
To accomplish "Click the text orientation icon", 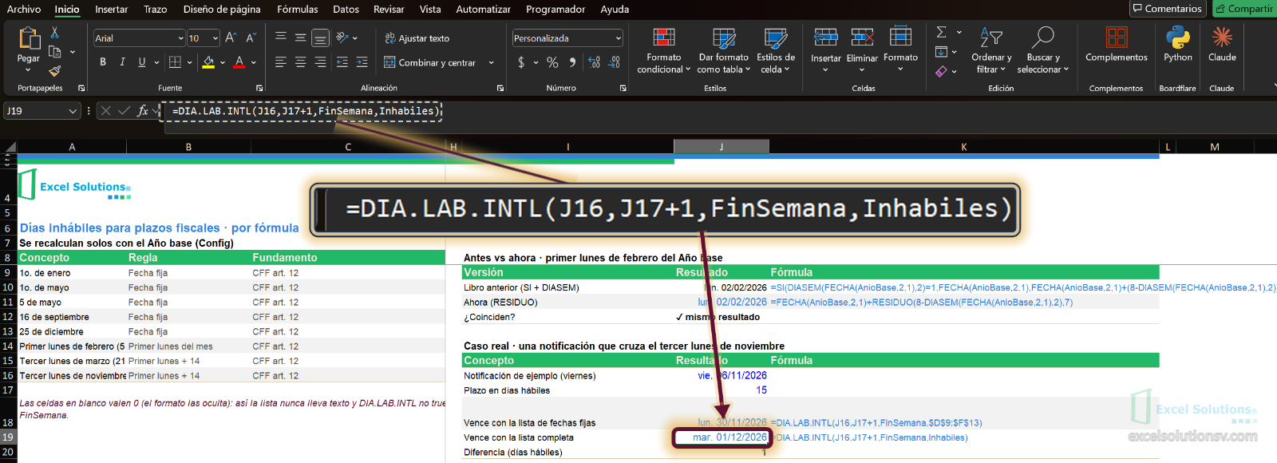I will pyautogui.click(x=342, y=38).
